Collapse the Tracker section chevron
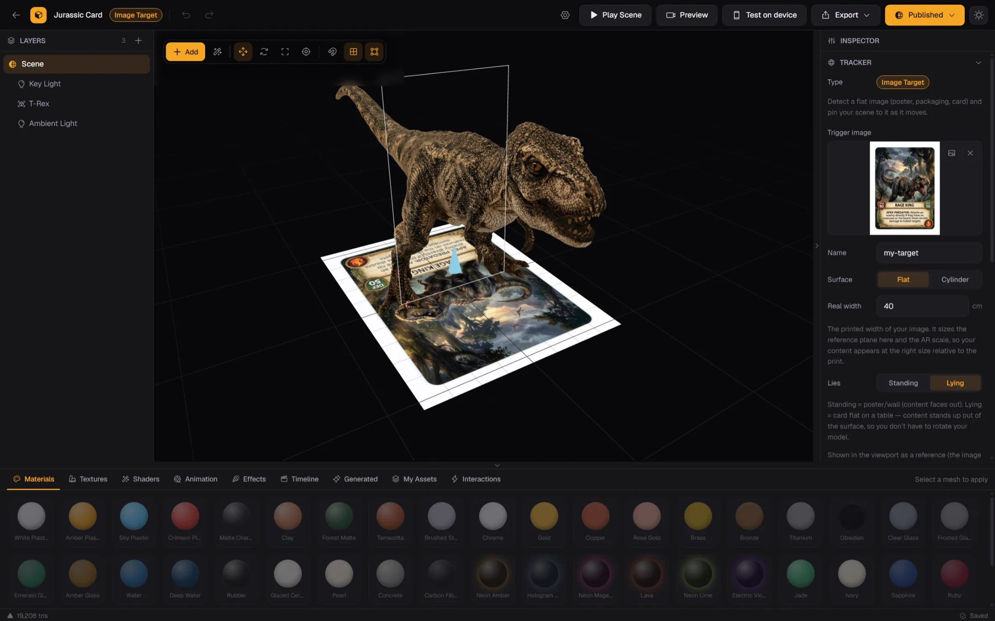This screenshot has width=995, height=621. pos(978,63)
